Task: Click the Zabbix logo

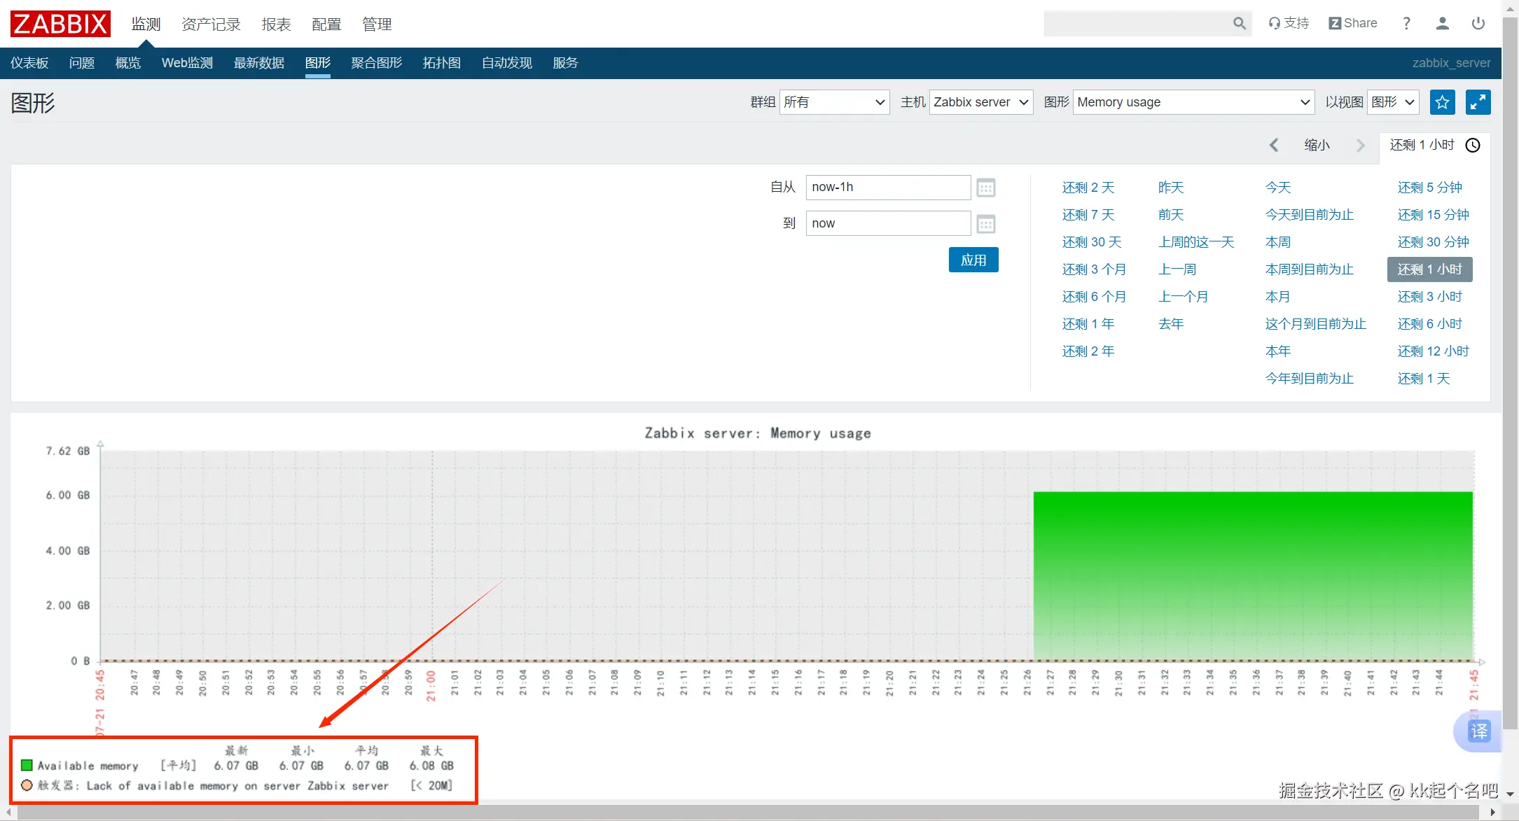Action: coord(60,24)
